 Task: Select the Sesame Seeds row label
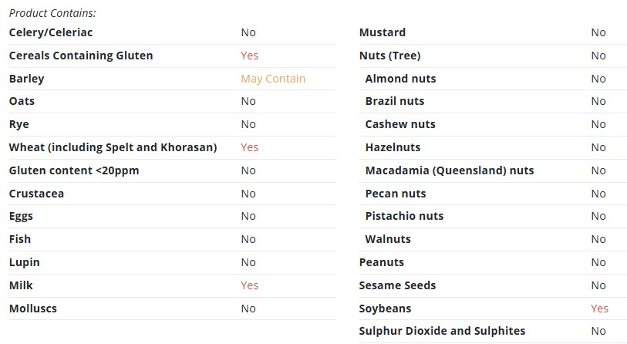click(397, 285)
